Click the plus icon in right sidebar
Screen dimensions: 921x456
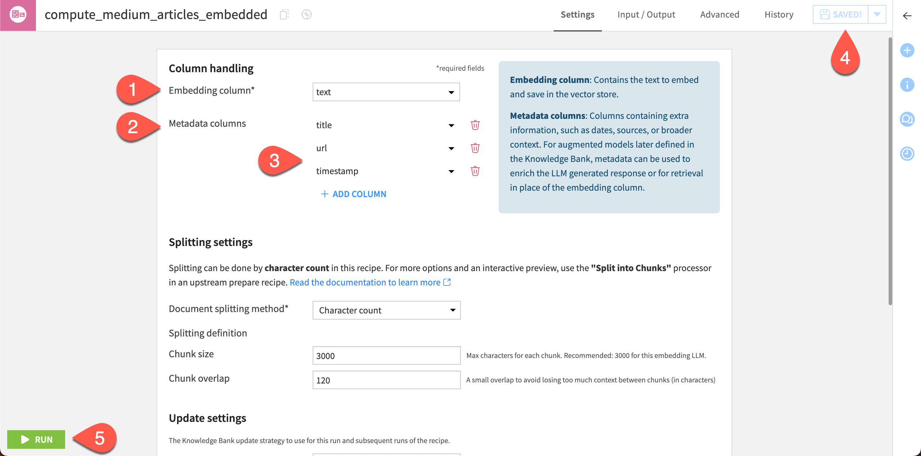pyautogui.click(x=907, y=50)
